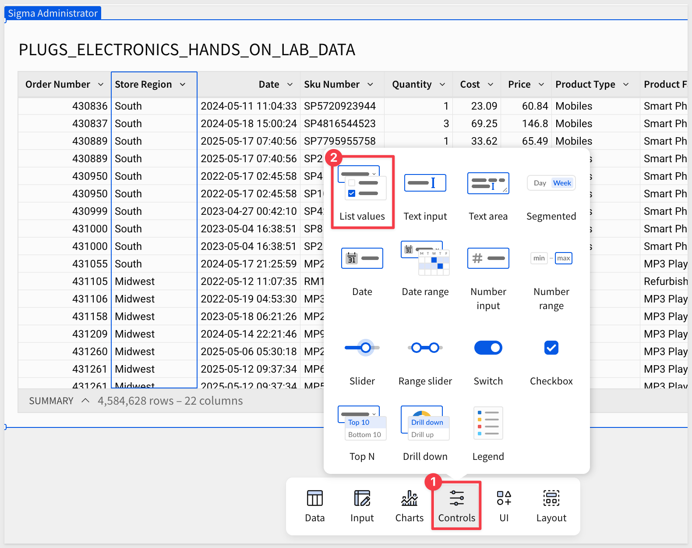
Task: Click the table title PLUGS_ELECTRONICS_HANDS_ON_LAB_DATA
Action: click(187, 50)
